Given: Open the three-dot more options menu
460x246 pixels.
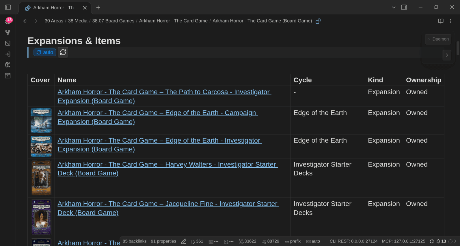Looking at the screenshot, I should (450, 21).
